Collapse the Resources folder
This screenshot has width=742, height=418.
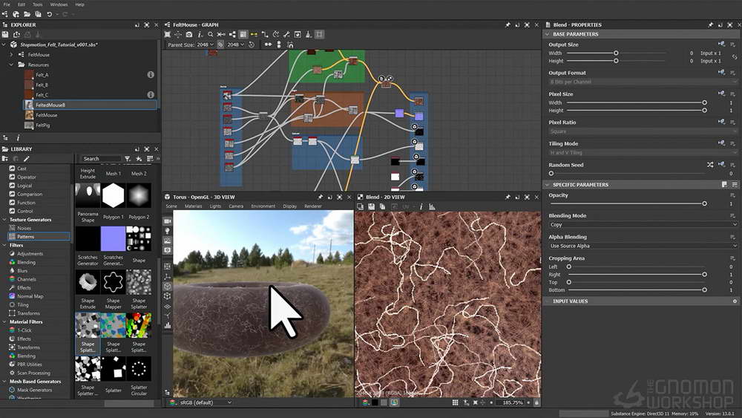pos(11,65)
